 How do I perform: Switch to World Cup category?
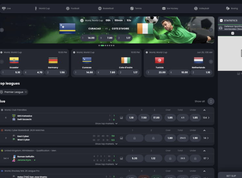(42, 8)
